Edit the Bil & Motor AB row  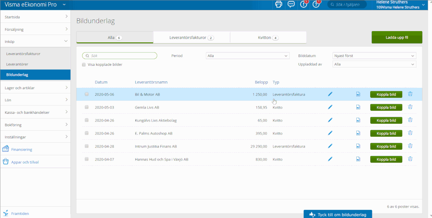tap(330, 94)
